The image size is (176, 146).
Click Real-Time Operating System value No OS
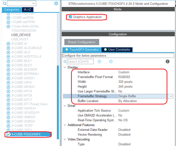coord(123,120)
